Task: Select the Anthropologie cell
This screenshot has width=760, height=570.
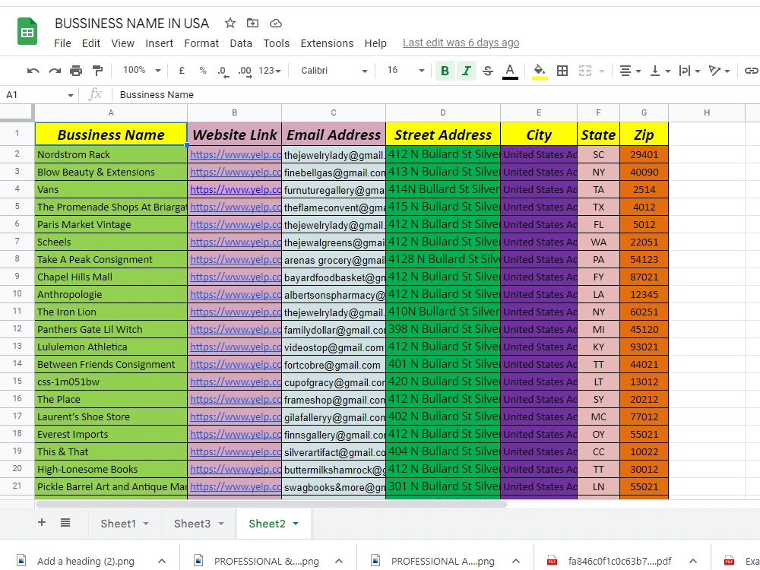Action: (x=111, y=294)
